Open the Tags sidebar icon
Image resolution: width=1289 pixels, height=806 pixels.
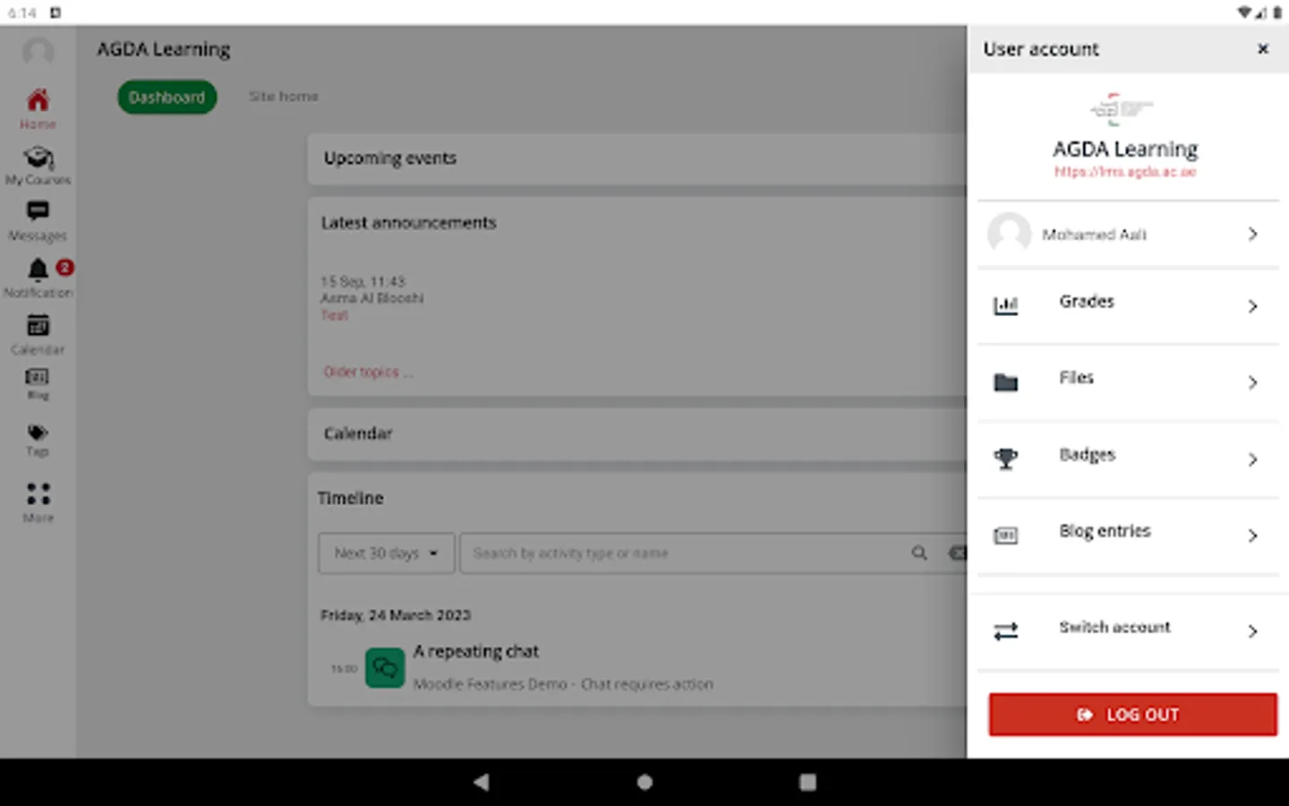(38, 432)
